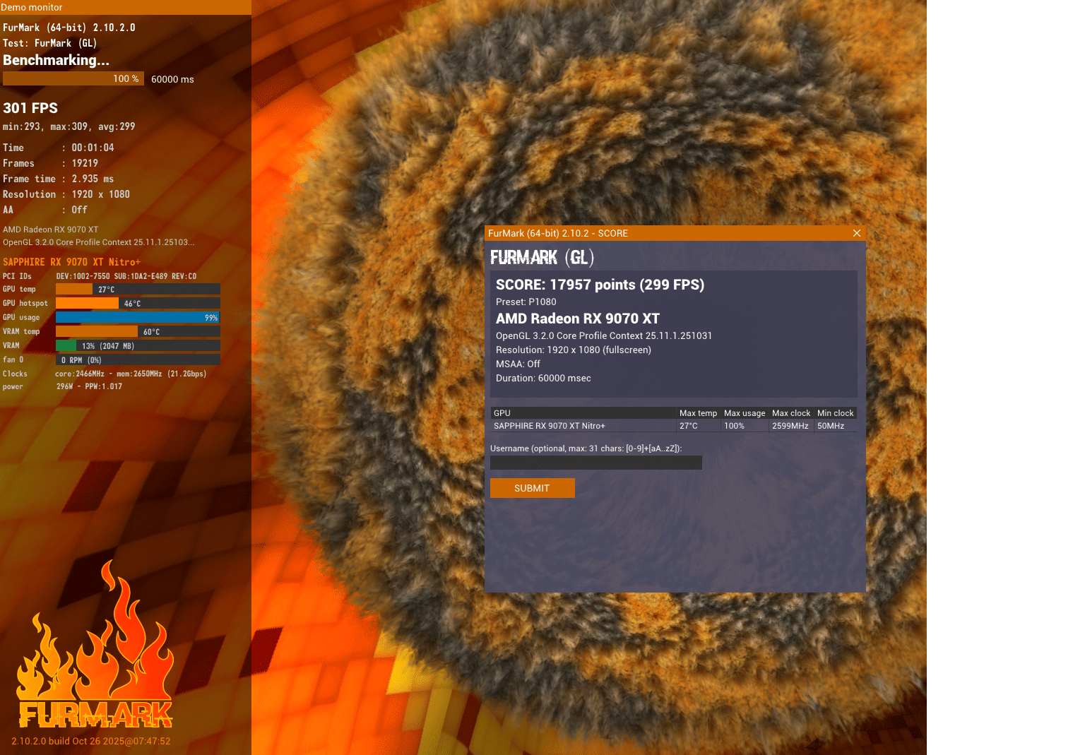Image resolution: width=1085 pixels, height=755 pixels.
Task: Click the Frames value '19219'
Action: click(x=85, y=163)
